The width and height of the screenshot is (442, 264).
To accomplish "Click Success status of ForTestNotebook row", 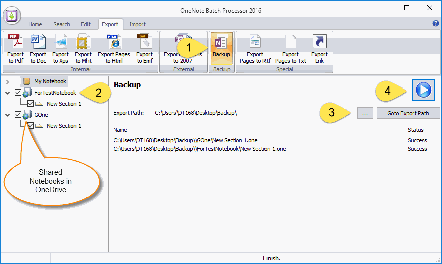I will [417, 149].
